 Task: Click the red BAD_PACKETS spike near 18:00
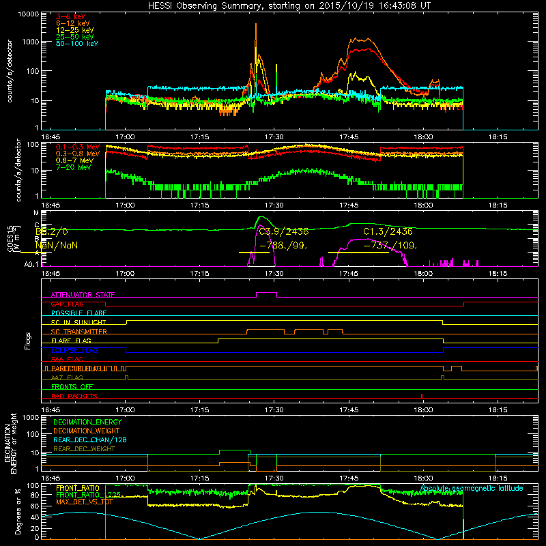click(422, 396)
